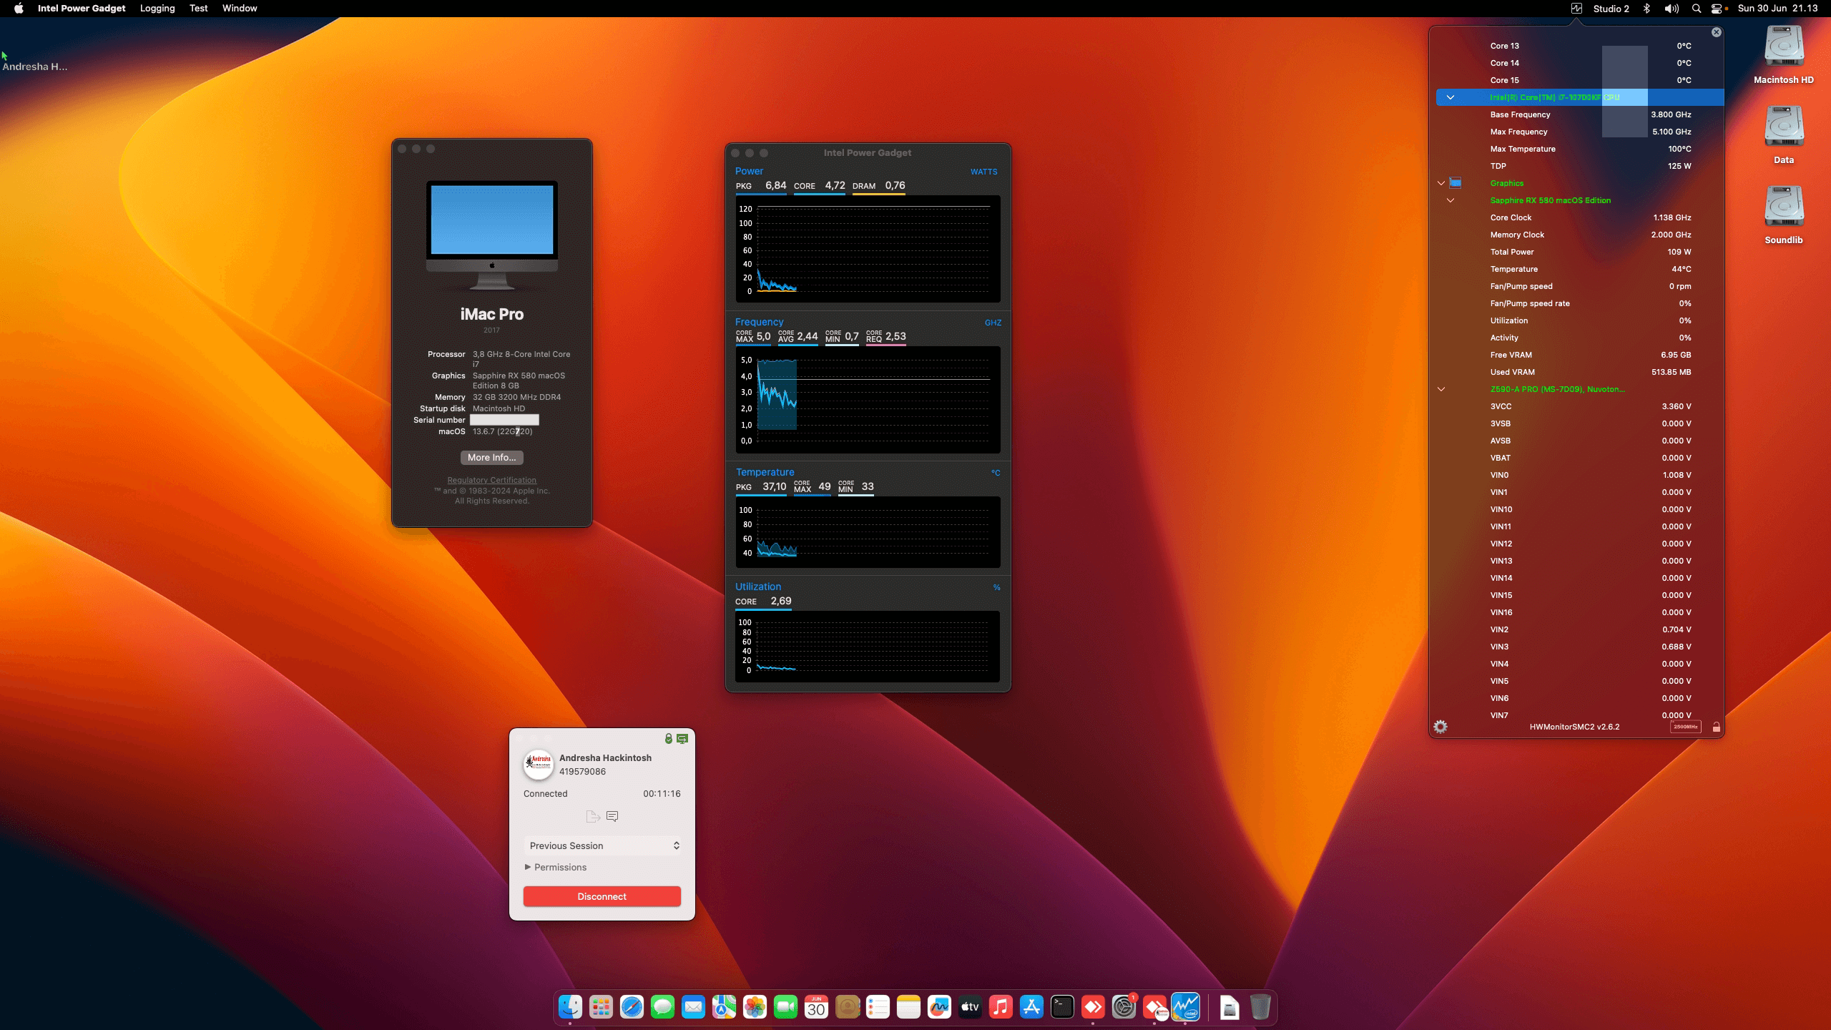Open Soundlib desktop drive
This screenshot has height=1030, width=1831.
click(x=1784, y=215)
